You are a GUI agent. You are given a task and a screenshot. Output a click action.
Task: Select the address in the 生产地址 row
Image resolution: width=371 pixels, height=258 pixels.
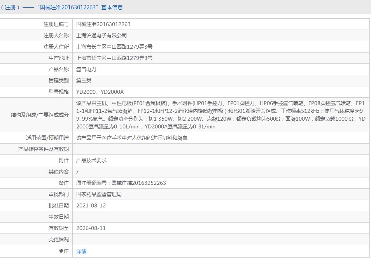coord(114,58)
